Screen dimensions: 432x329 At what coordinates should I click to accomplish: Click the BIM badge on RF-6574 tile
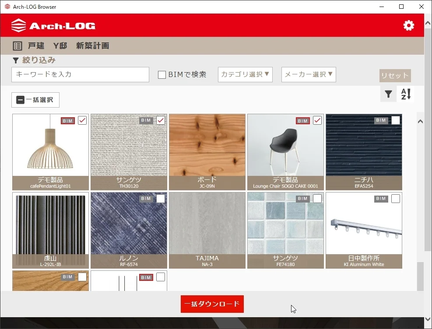146,199
